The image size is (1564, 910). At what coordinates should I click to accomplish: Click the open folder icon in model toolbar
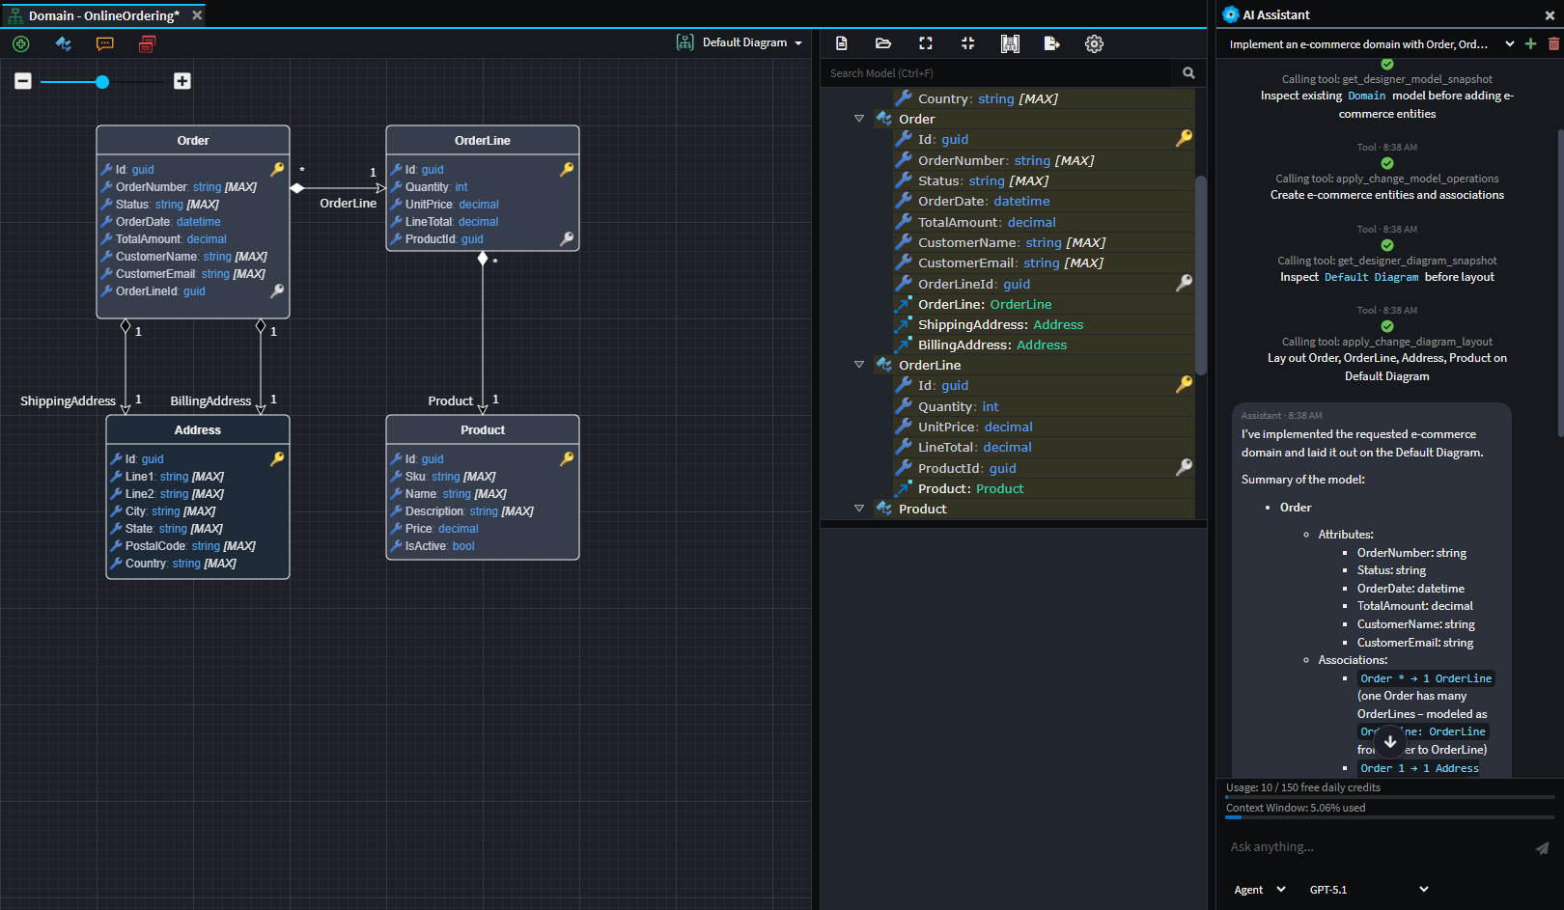pyautogui.click(x=883, y=43)
